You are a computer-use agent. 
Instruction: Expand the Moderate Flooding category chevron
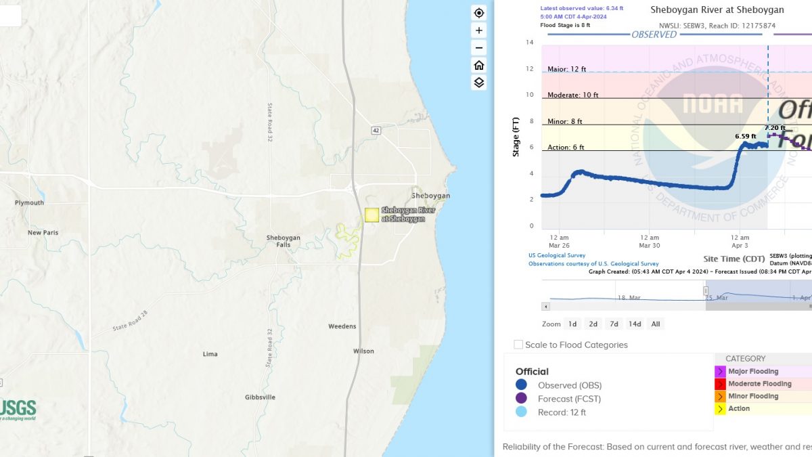tap(720, 384)
